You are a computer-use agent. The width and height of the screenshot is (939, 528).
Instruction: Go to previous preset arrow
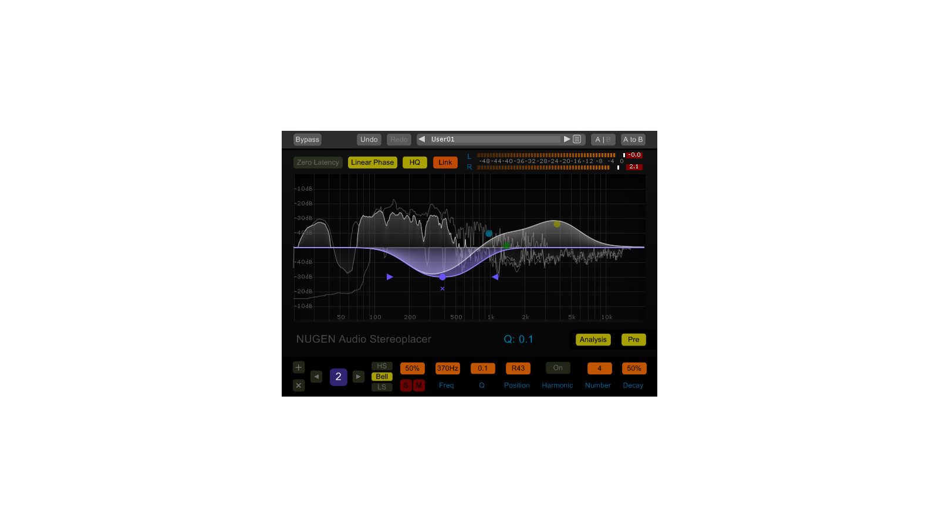click(421, 139)
